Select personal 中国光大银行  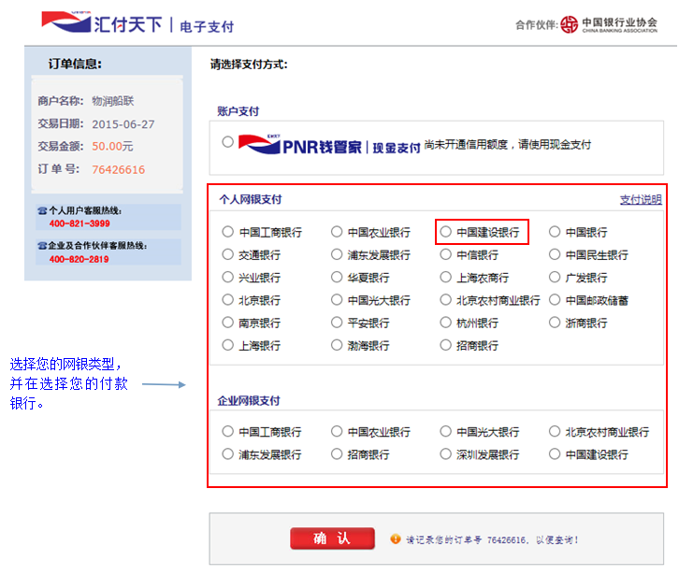(x=337, y=299)
